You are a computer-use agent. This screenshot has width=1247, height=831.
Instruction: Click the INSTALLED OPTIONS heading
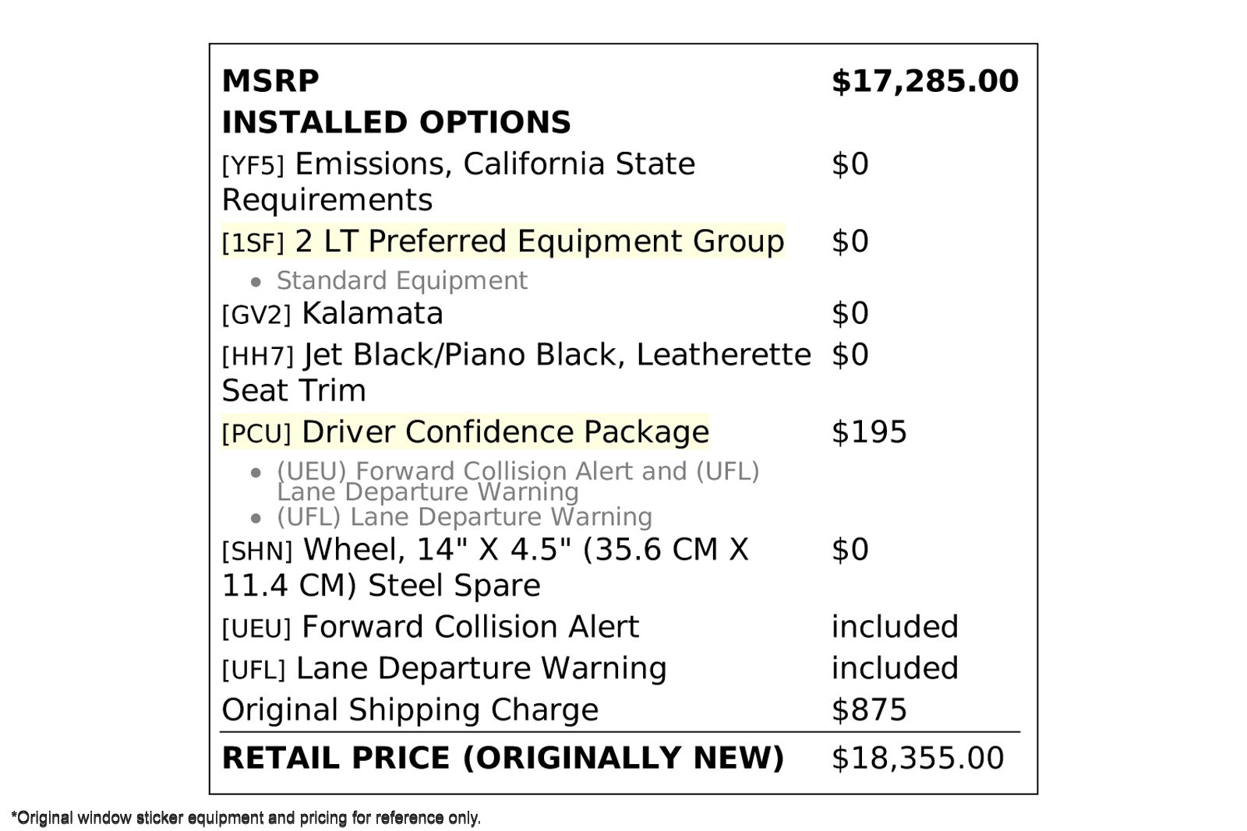pos(396,122)
